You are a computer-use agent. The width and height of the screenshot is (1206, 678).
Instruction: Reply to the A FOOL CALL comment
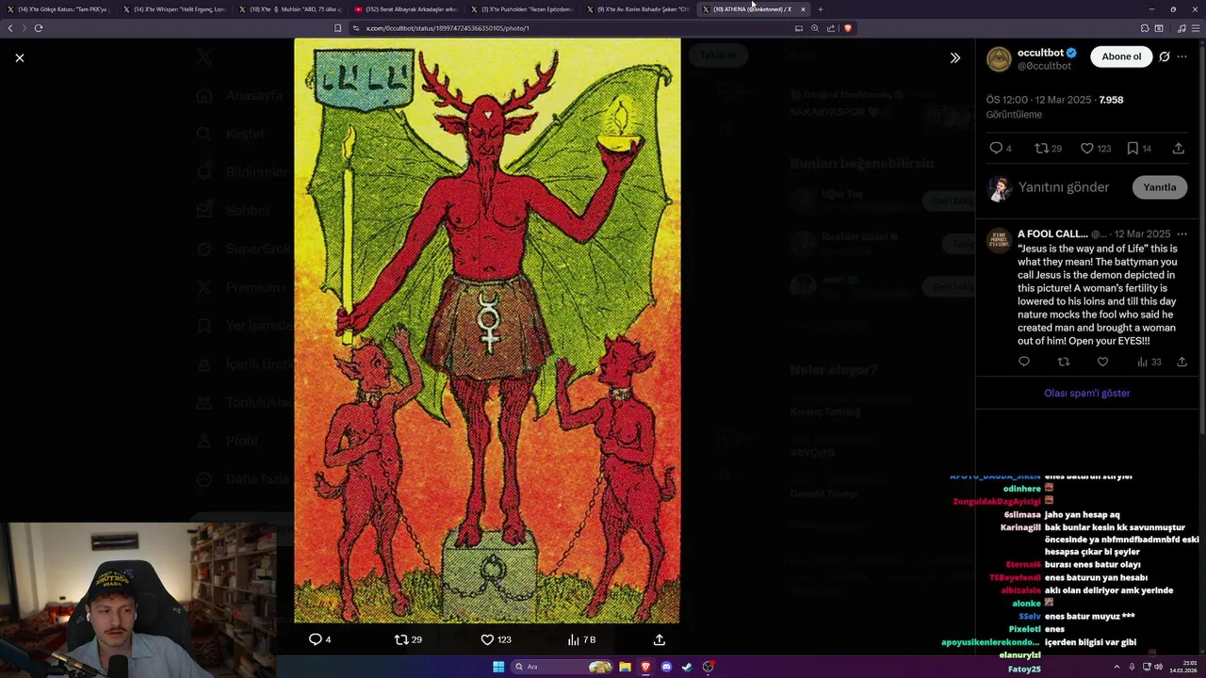[x=1024, y=362]
